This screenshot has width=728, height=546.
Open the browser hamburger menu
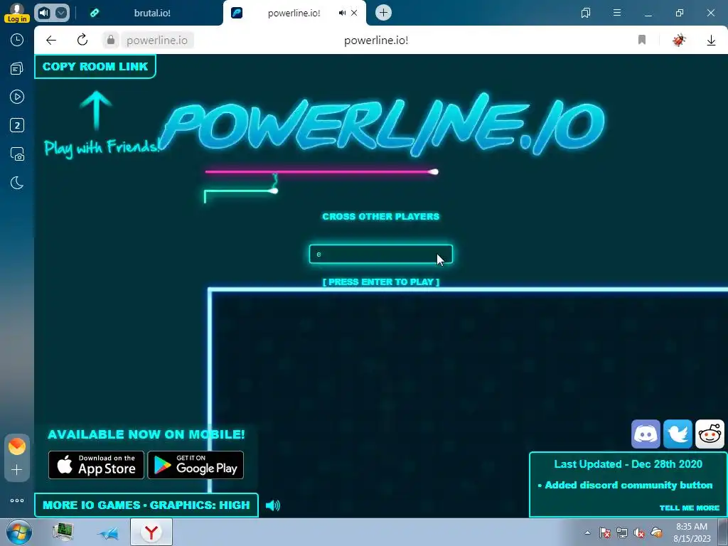(617, 13)
